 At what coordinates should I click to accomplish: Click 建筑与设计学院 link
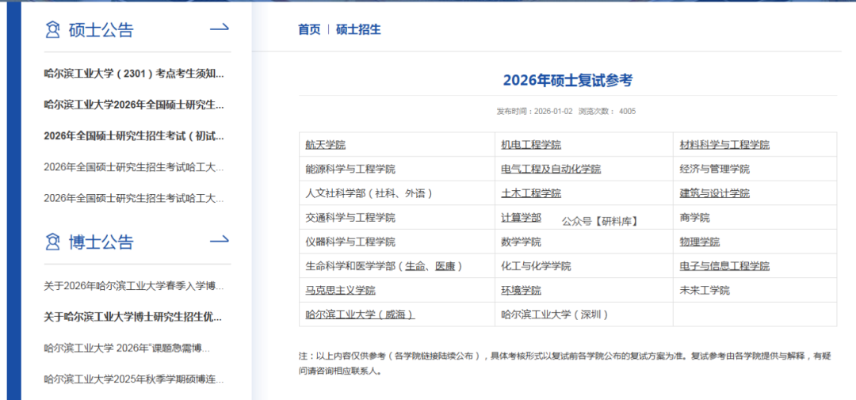click(x=714, y=193)
